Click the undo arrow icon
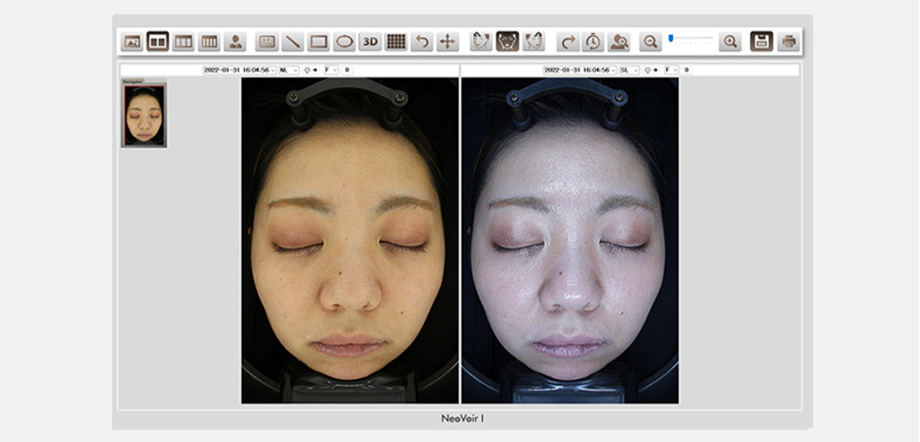The image size is (920, 442). point(421,41)
